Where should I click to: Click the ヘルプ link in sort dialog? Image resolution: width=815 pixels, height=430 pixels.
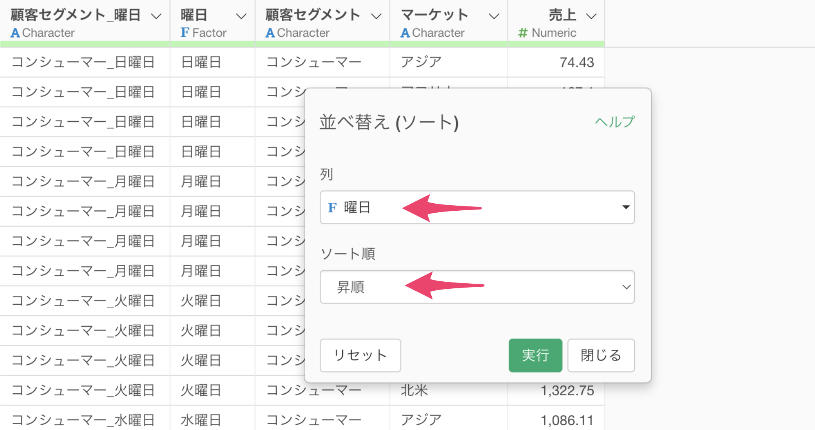pyautogui.click(x=615, y=122)
